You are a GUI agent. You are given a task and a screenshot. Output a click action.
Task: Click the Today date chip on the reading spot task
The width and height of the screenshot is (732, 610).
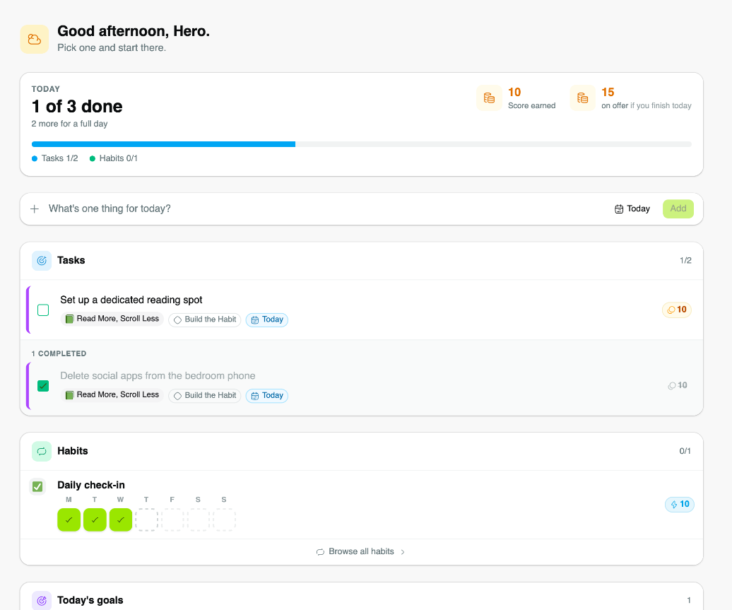(267, 319)
